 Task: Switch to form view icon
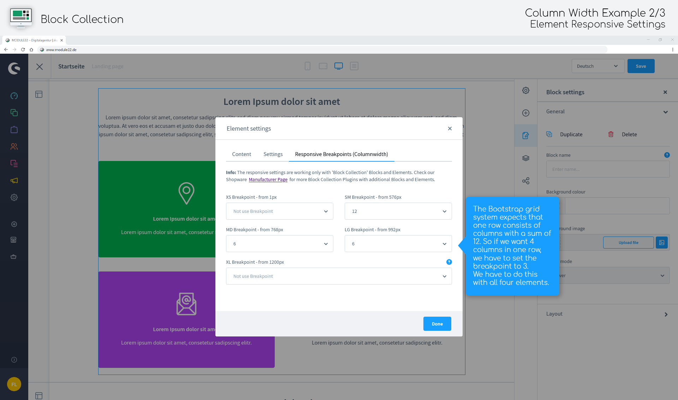[354, 66]
